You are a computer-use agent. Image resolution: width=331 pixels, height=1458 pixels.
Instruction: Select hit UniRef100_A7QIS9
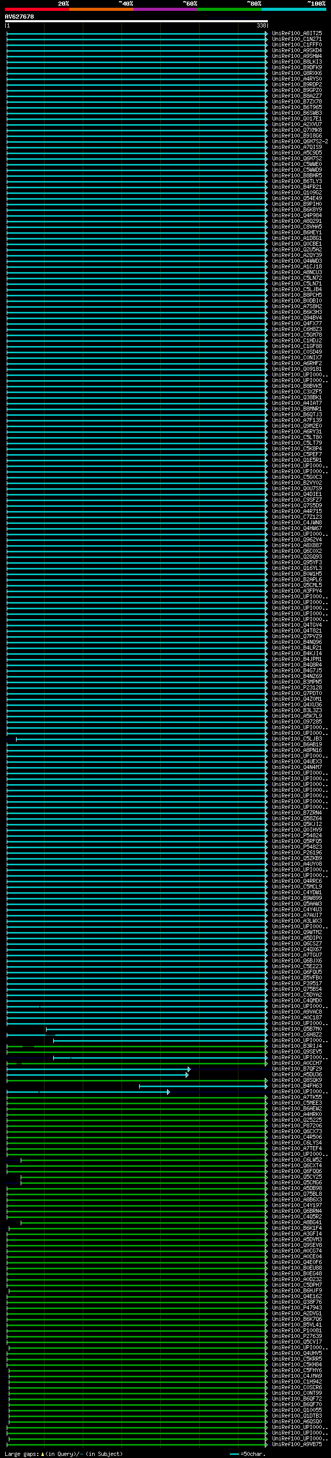coord(297,147)
